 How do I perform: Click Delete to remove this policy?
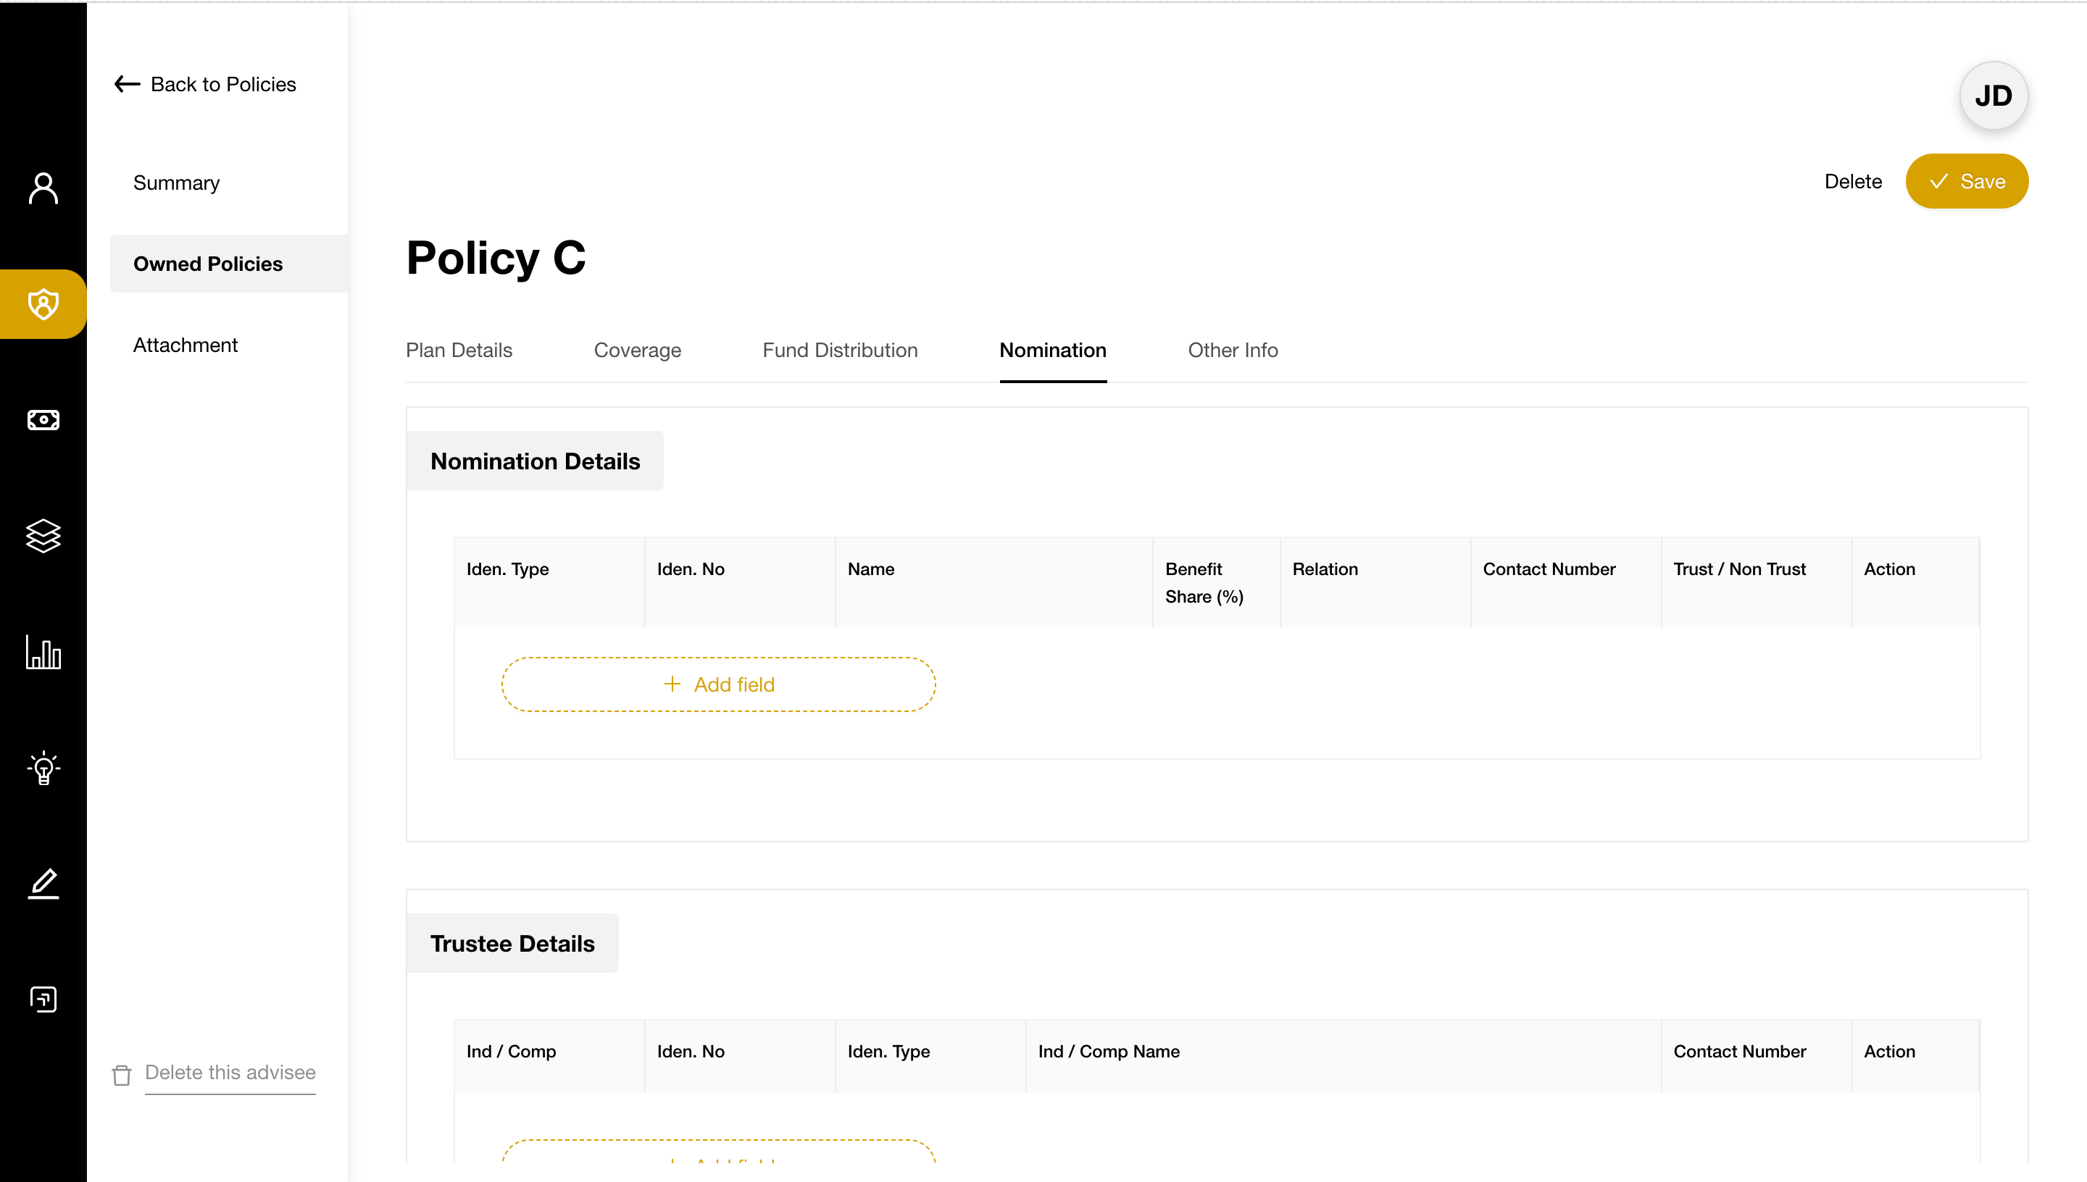coord(1854,180)
